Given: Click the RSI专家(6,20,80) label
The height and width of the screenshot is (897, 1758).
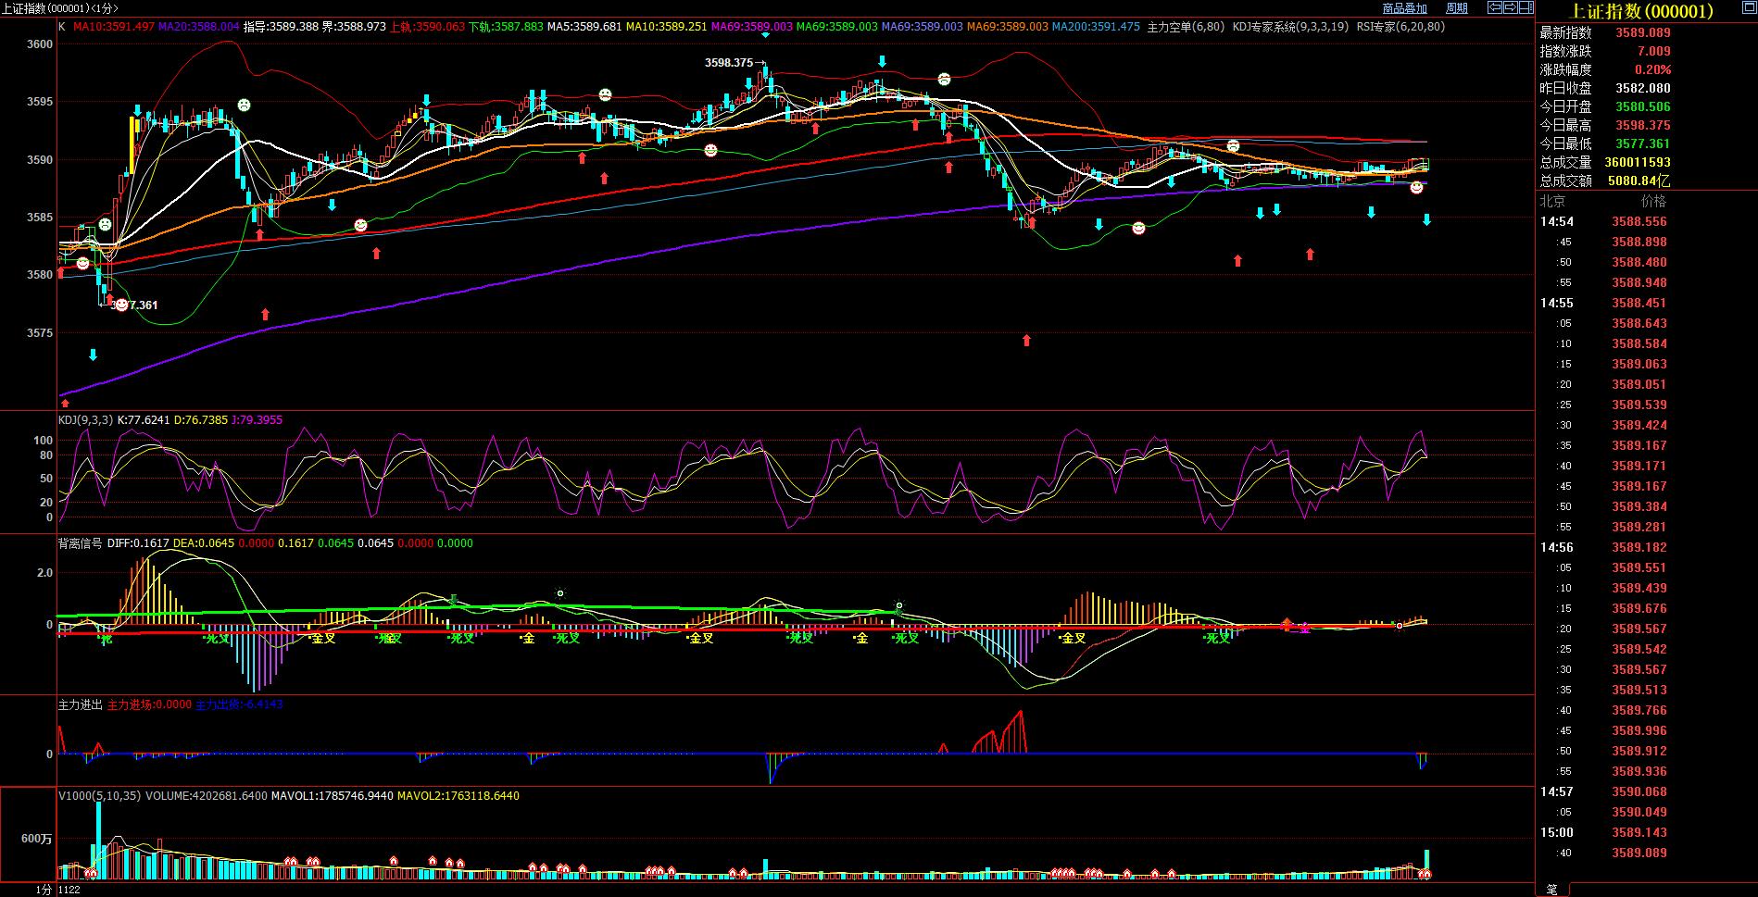Looking at the screenshot, I should coord(1400,27).
